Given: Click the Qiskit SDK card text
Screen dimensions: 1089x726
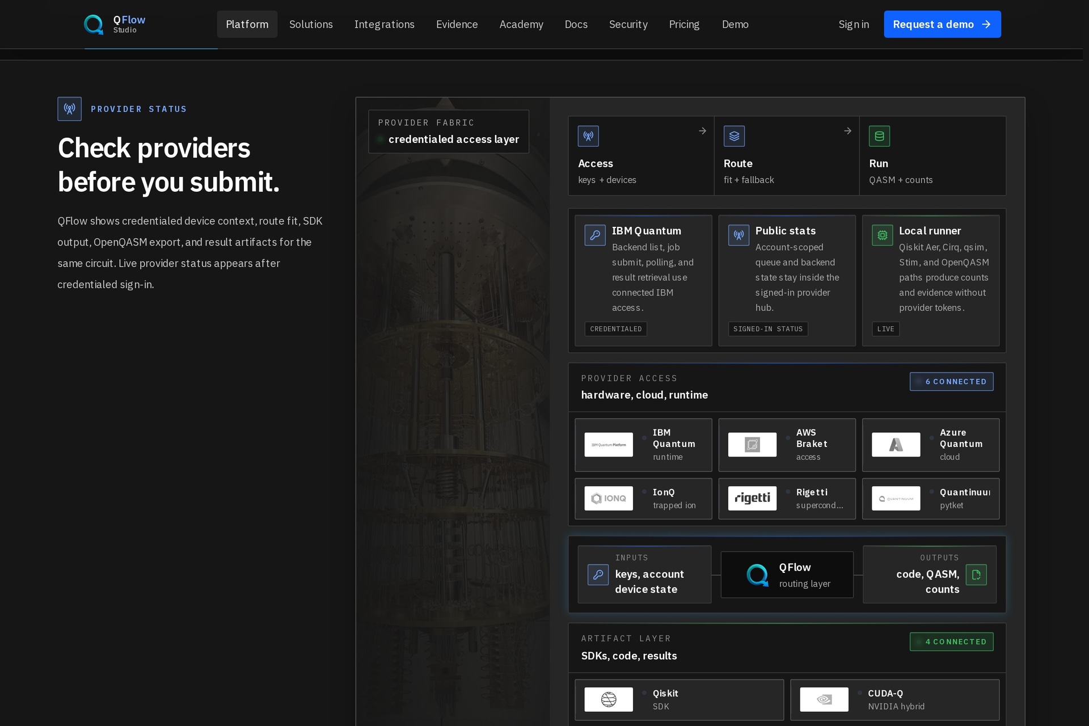Looking at the screenshot, I should (x=665, y=700).
